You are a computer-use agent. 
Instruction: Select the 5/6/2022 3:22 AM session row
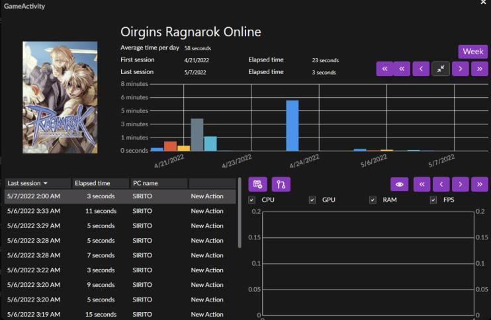[x=120, y=270]
